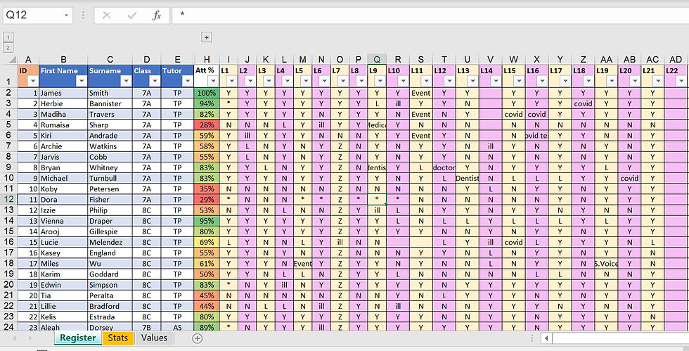The height and width of the screenshot is (351, 689).
Task: Click the Surname cell 'Goddard'
Action: click(x=110, y=274)
